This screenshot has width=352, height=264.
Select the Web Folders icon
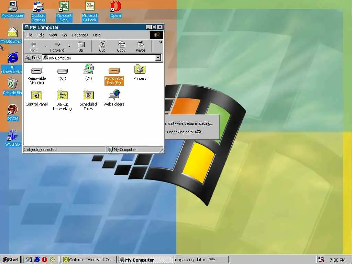click(114, 95)
